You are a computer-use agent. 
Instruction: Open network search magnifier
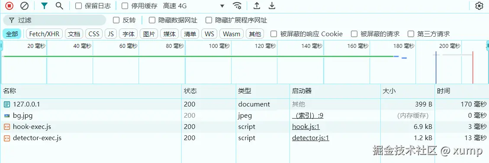59,6
